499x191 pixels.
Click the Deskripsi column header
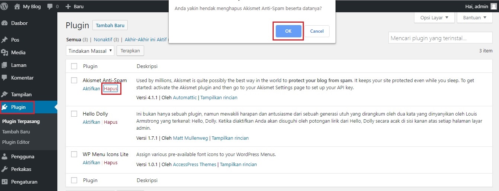[147, 66]
